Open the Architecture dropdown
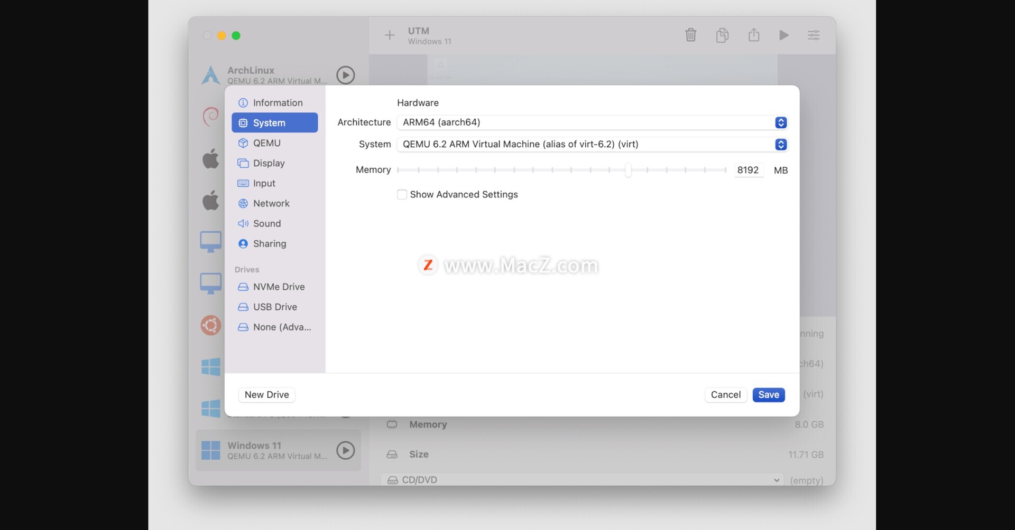This screenshot has width=1015, height=530. click(592, 122)
